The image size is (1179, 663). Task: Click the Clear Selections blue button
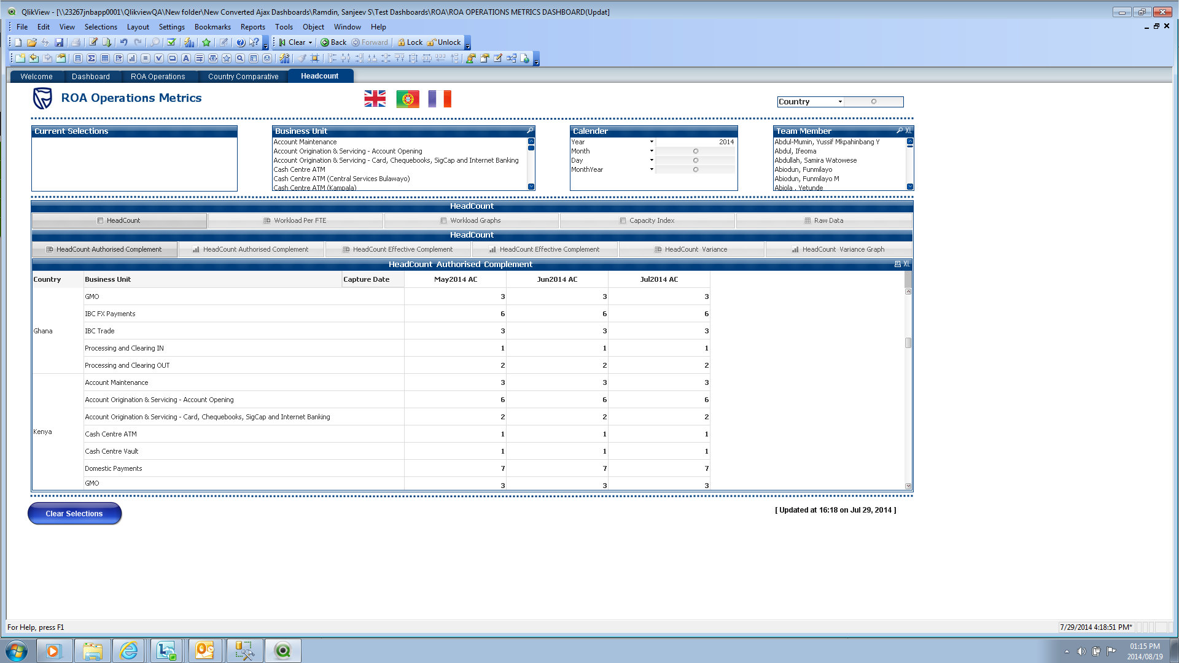click(74, 514)
